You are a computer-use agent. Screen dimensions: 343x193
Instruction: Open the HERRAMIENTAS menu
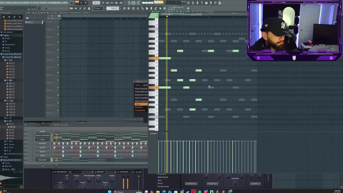(x=57, y=3)
